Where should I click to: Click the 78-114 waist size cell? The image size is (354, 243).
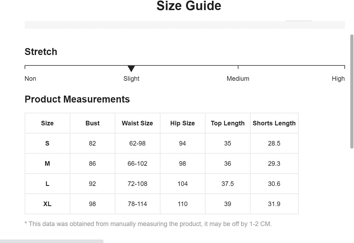138,204
